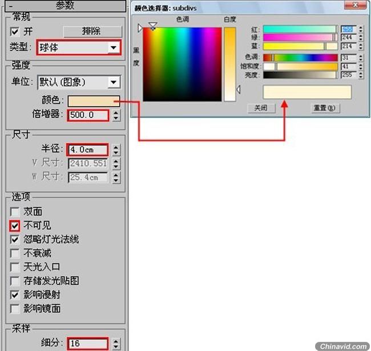This screenshot has width=371, height=351.
Task: Click the 蓝 value spinner arrows
Action: coord(361,46)
